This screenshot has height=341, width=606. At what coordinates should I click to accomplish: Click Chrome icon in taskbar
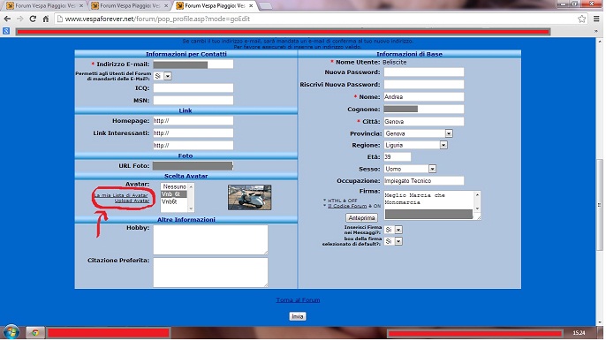click(x=35, y=332)
